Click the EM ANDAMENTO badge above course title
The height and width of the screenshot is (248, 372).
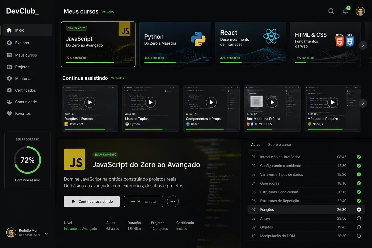[105, 155]
